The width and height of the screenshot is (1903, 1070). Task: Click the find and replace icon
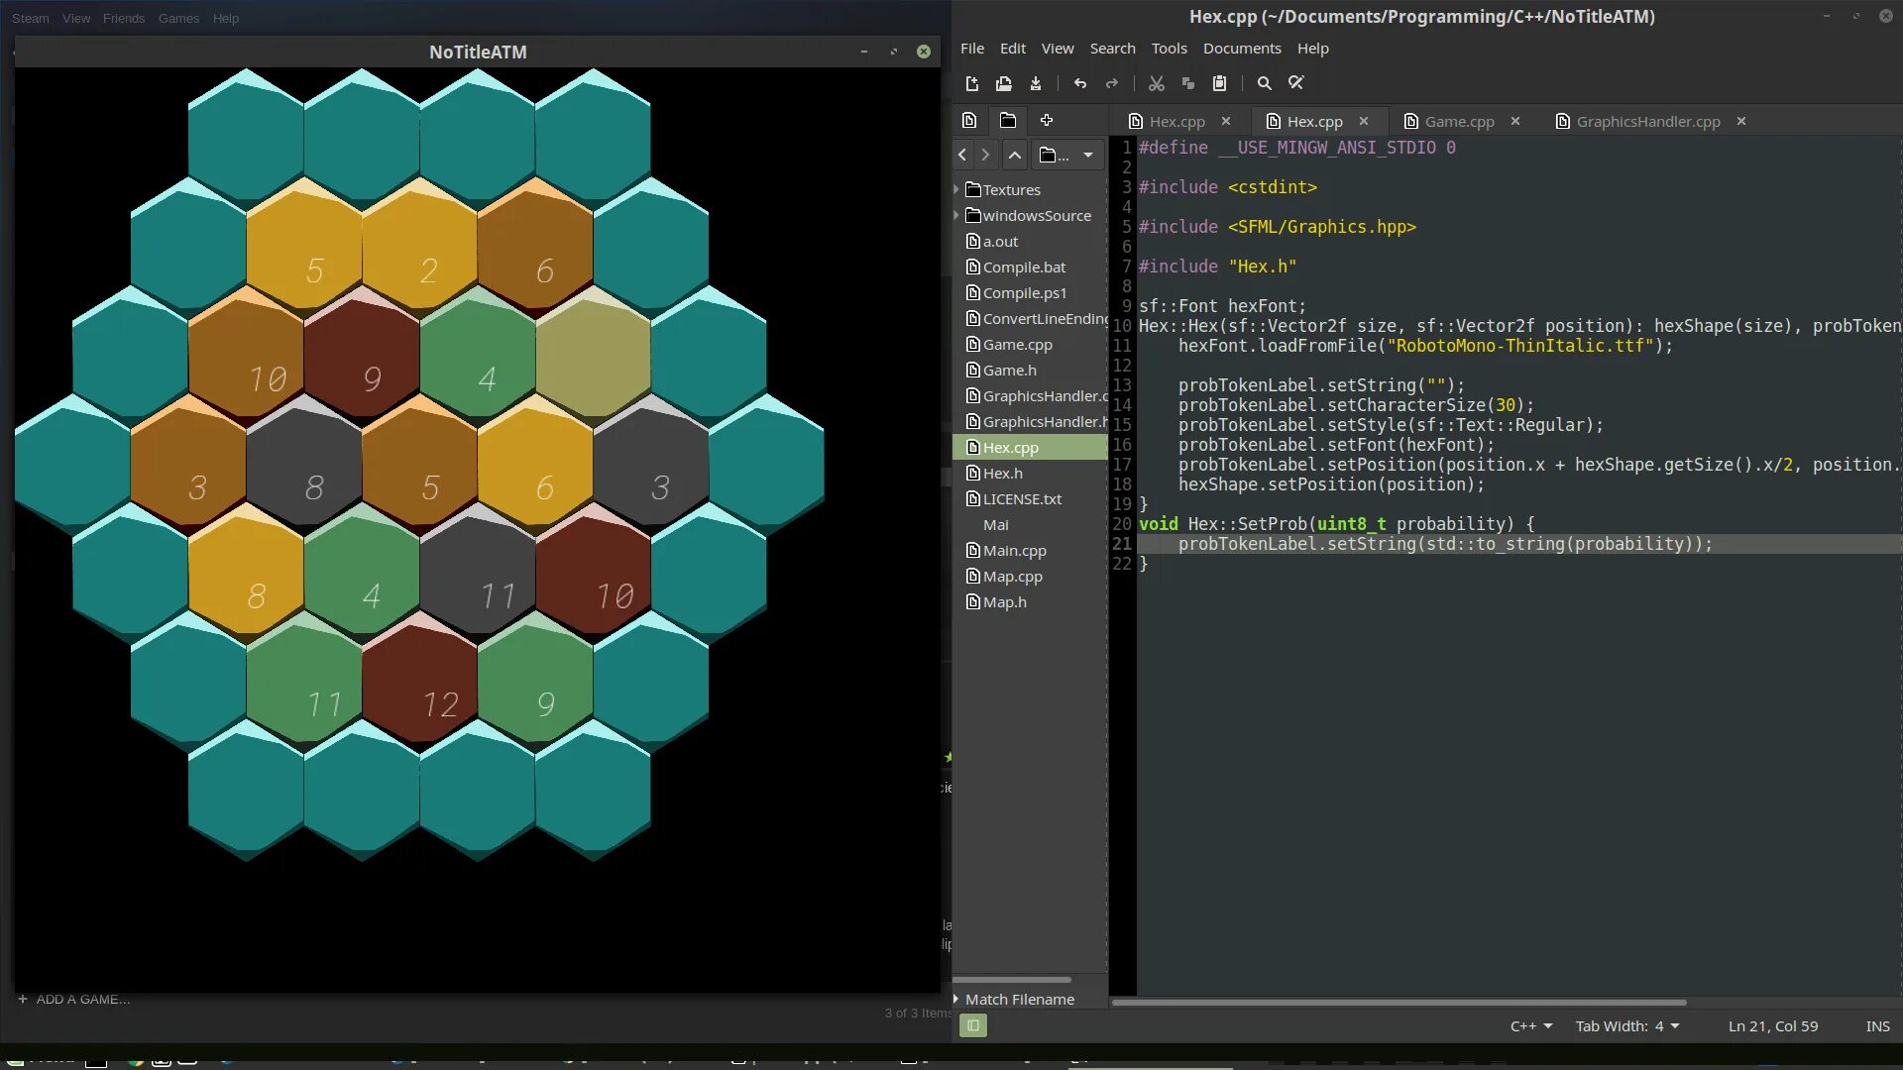1295,84
